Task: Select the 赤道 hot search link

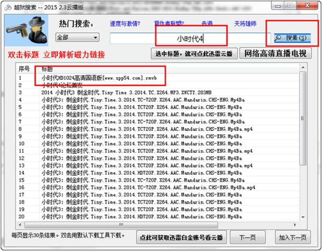Action: click(x=207, y=24)
